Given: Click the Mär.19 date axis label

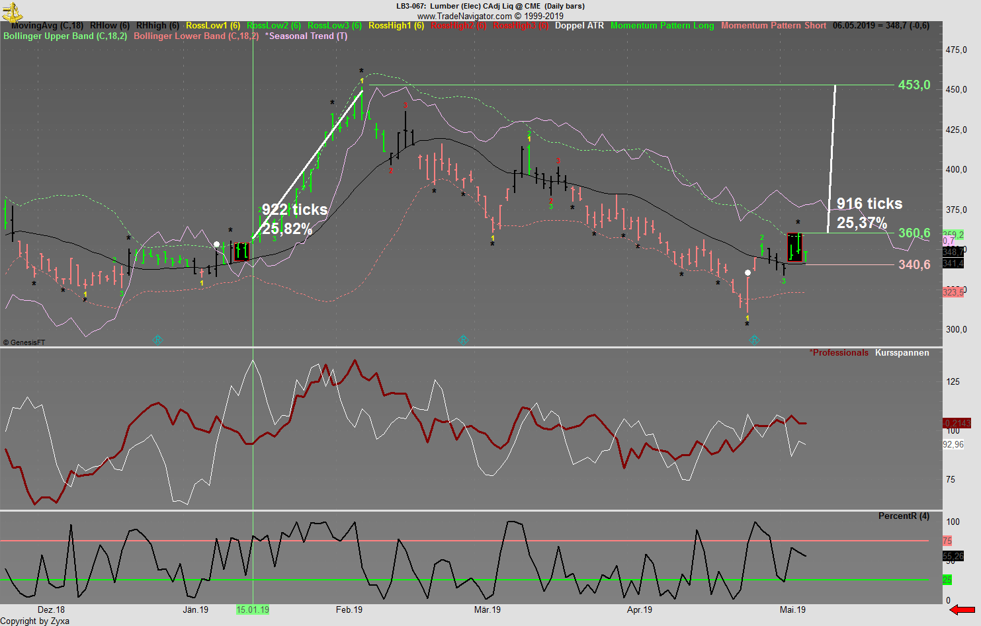Looking at the screenshot, I should pos(488,609).
